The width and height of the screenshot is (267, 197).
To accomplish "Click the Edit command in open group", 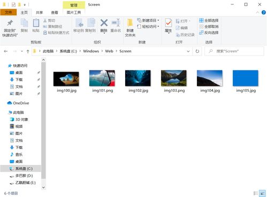I will 181,28.
